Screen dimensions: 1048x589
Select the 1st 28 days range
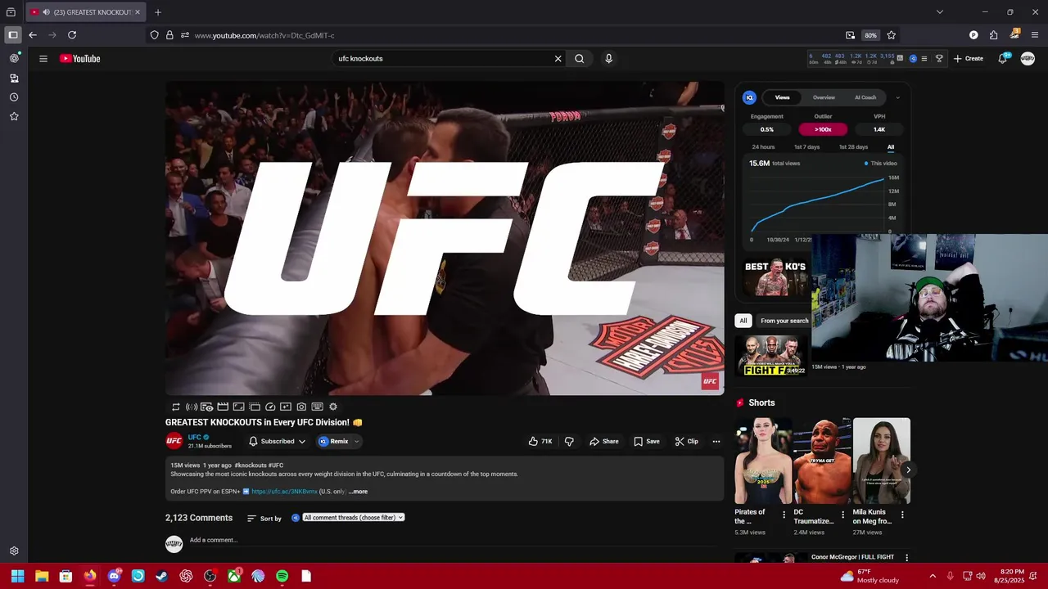853,147
